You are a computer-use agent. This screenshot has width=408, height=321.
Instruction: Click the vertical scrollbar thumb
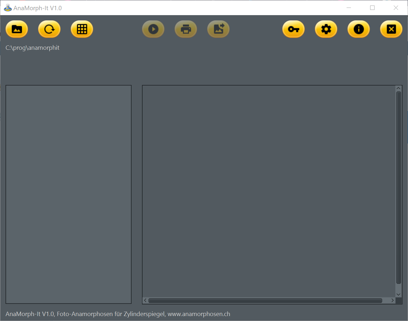398,188
